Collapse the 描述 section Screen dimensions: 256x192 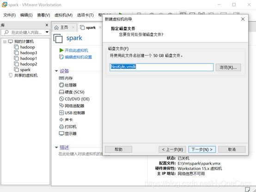tap(56, 148)
